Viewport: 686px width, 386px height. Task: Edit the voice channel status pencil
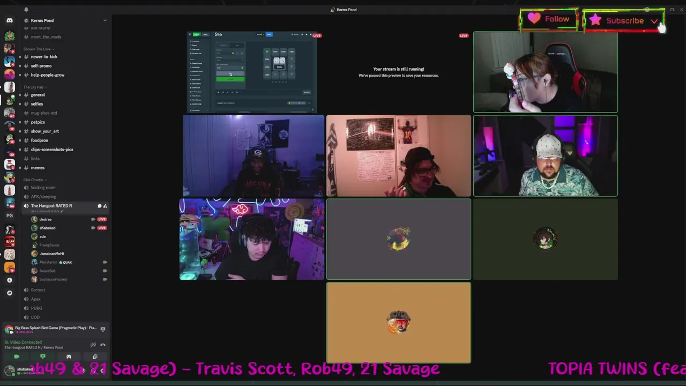pyautogui.click(x=62, y=211)
